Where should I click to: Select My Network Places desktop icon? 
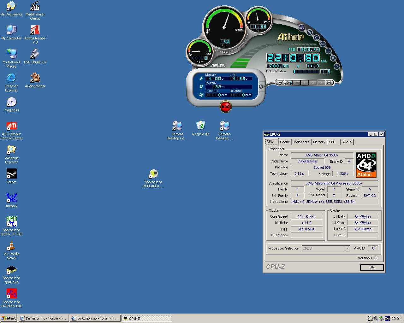[x=11, y=58]
